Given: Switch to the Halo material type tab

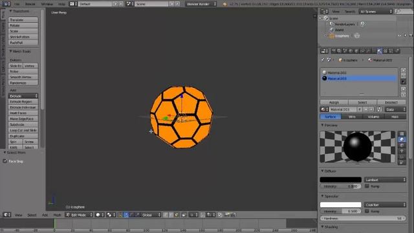Looking at the screenshot, I should click(x=395, y=116).
